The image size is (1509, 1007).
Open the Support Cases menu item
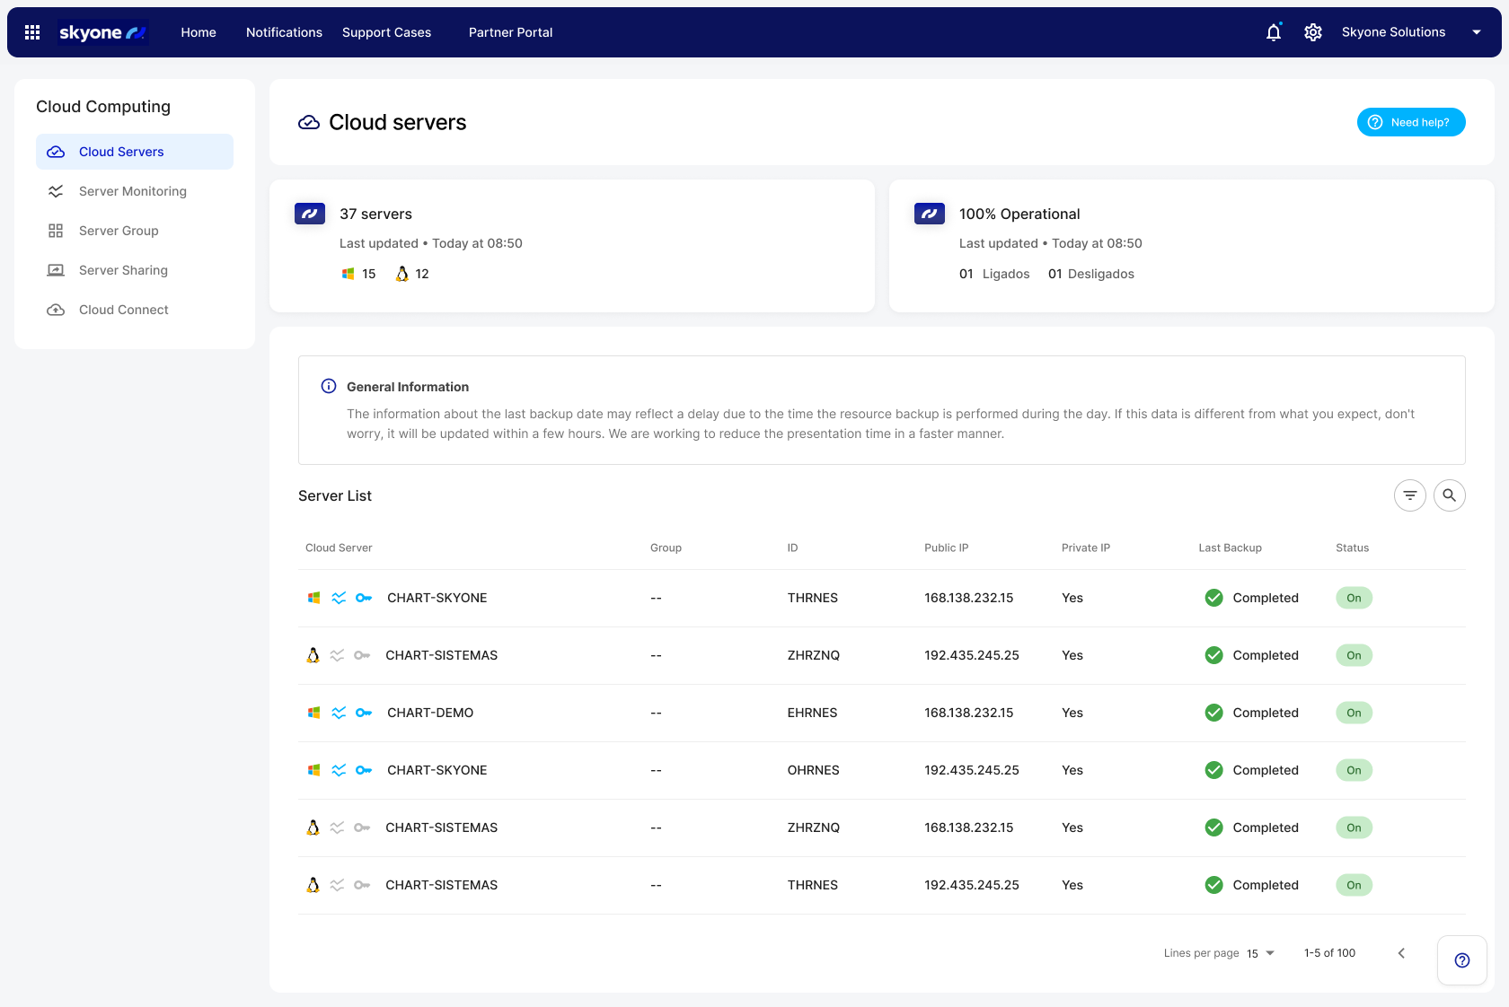point(386,32)
